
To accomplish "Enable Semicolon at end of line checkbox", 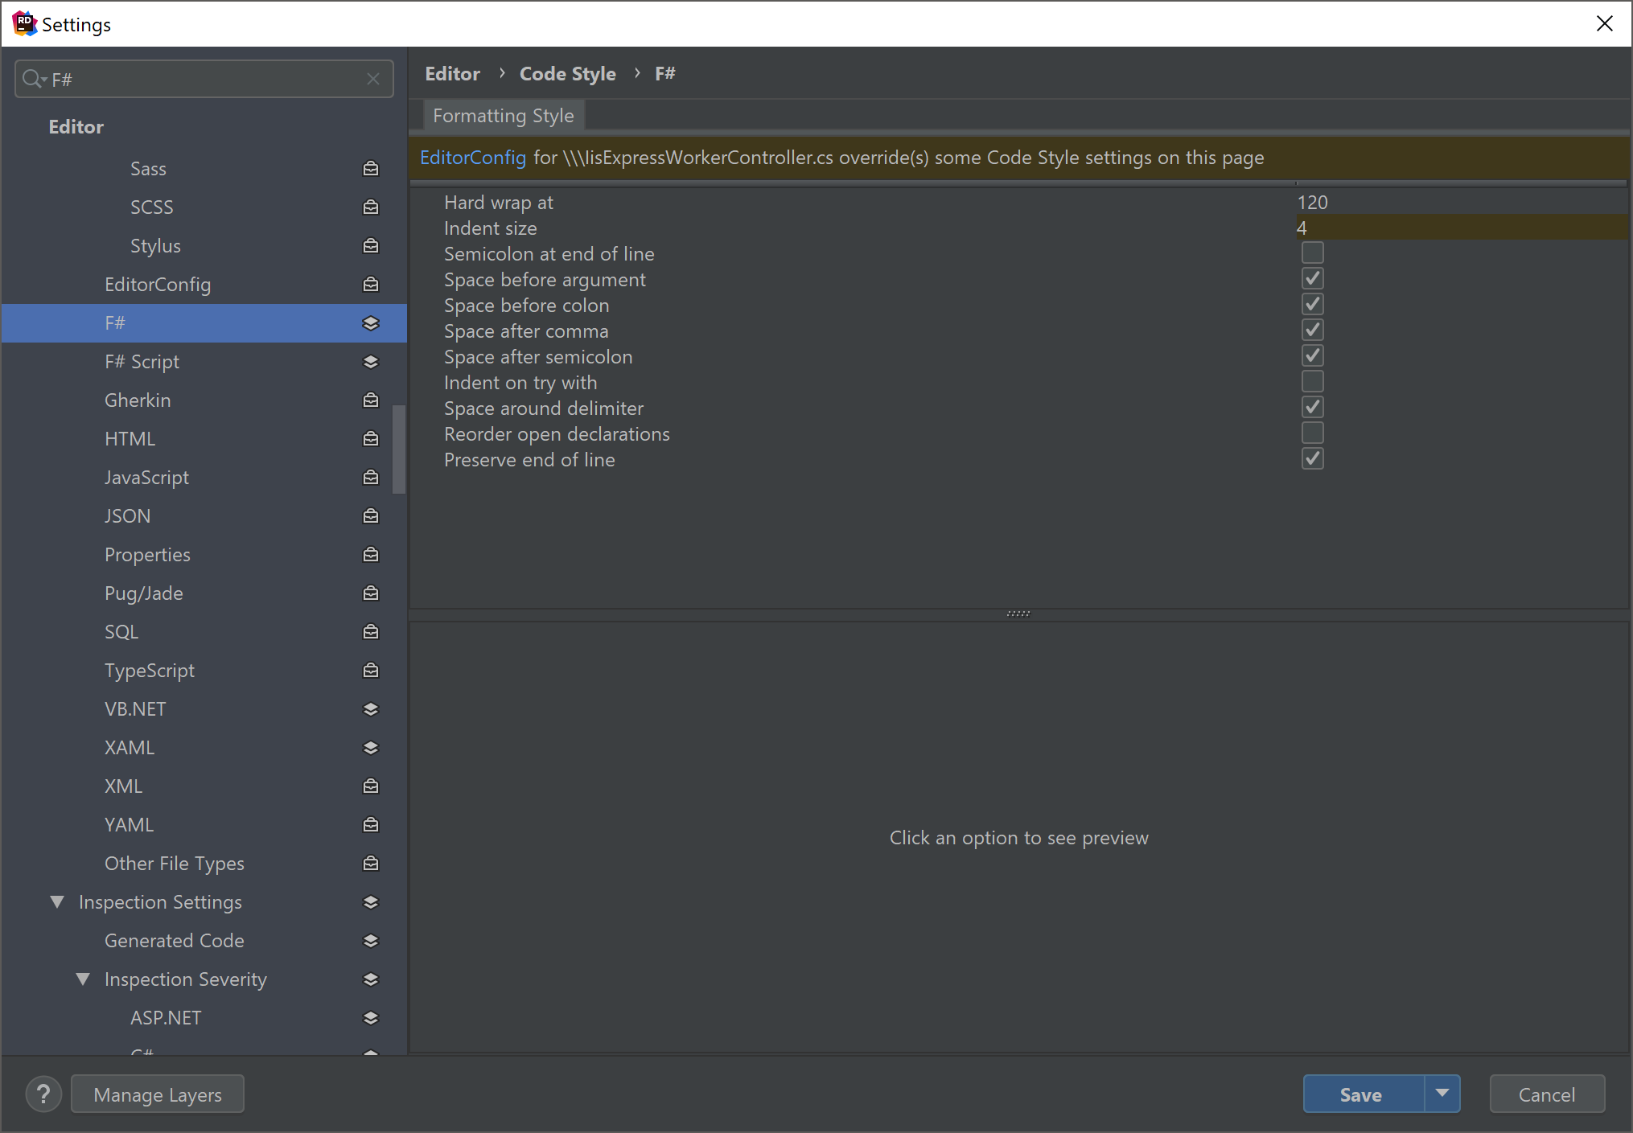I will coord(1312,252).
